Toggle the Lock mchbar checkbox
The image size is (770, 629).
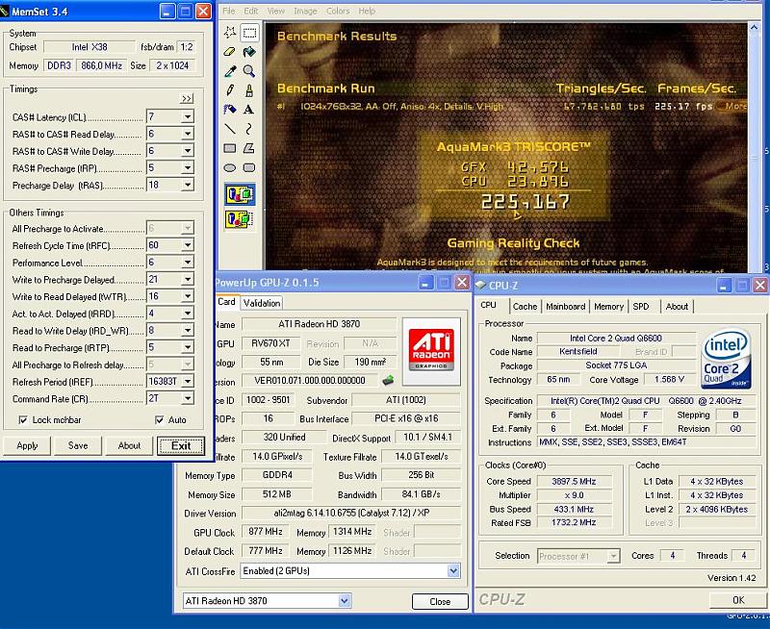23,420
